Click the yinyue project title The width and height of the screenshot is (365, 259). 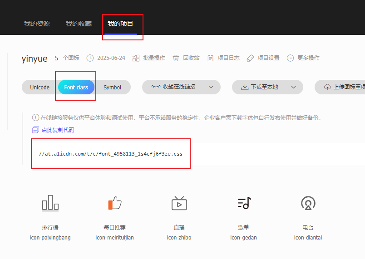pyautogui.click(x=35, y=59)
